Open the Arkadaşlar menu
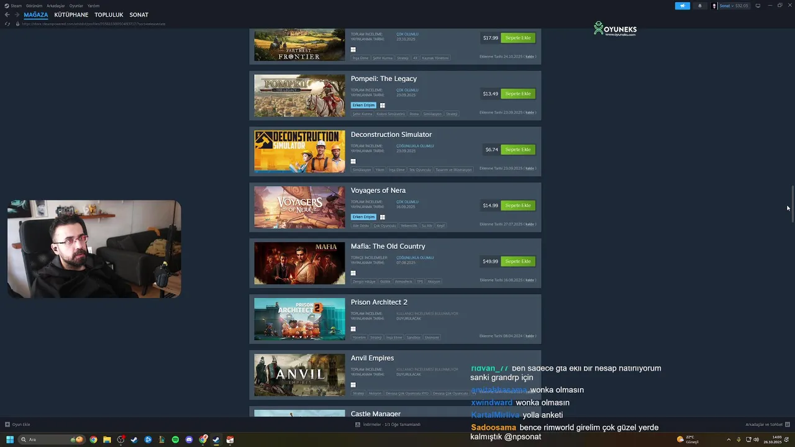This screenshot has width=795, height=447. pos(56,6)
